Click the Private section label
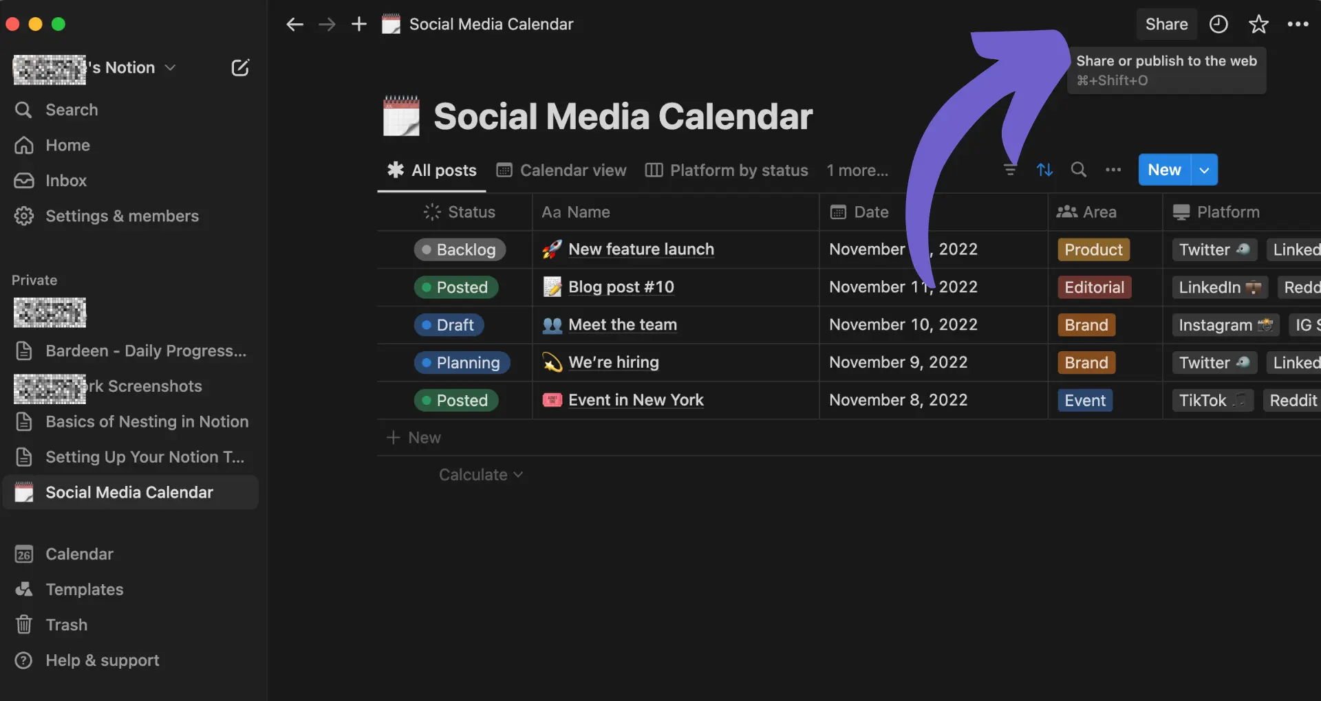 click(x=34, y=280)
